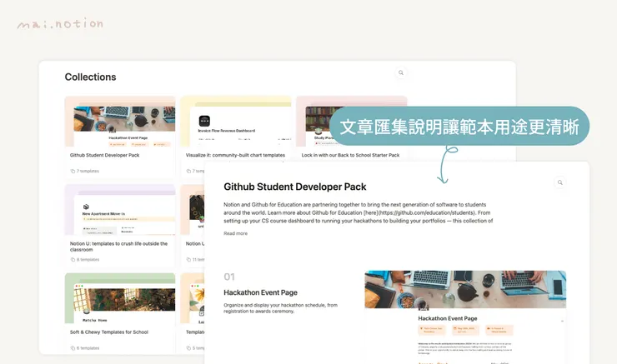Click the search icon in Collections panel

[401, 72]
